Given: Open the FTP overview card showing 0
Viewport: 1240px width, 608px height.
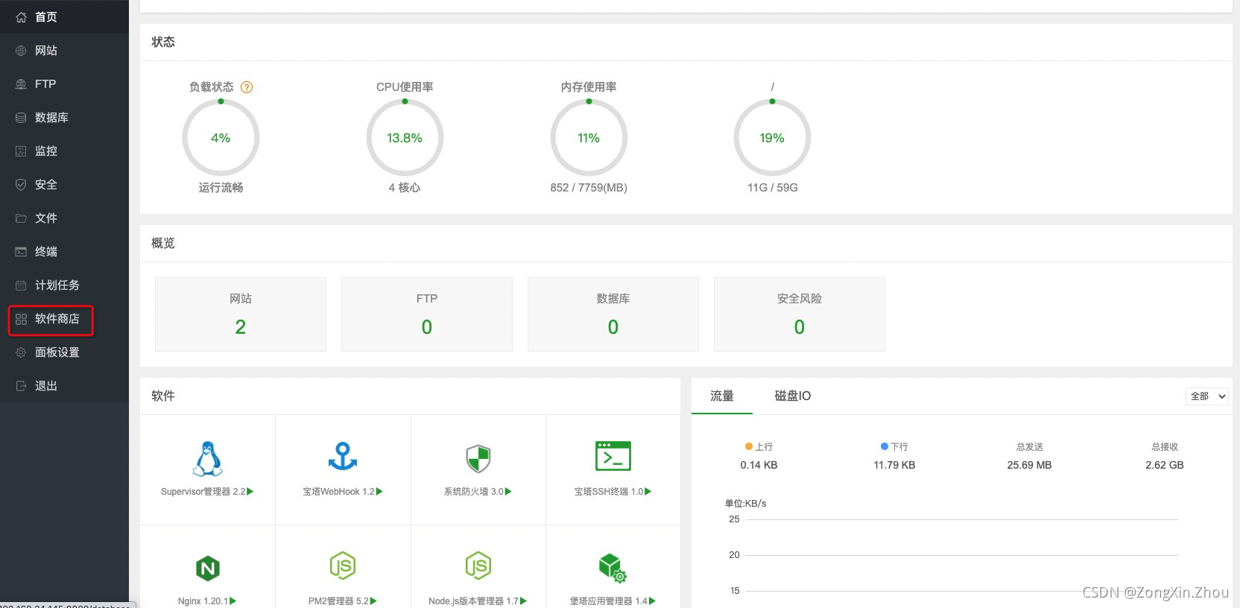Looking at the screenshot, I should coord(427,314).
